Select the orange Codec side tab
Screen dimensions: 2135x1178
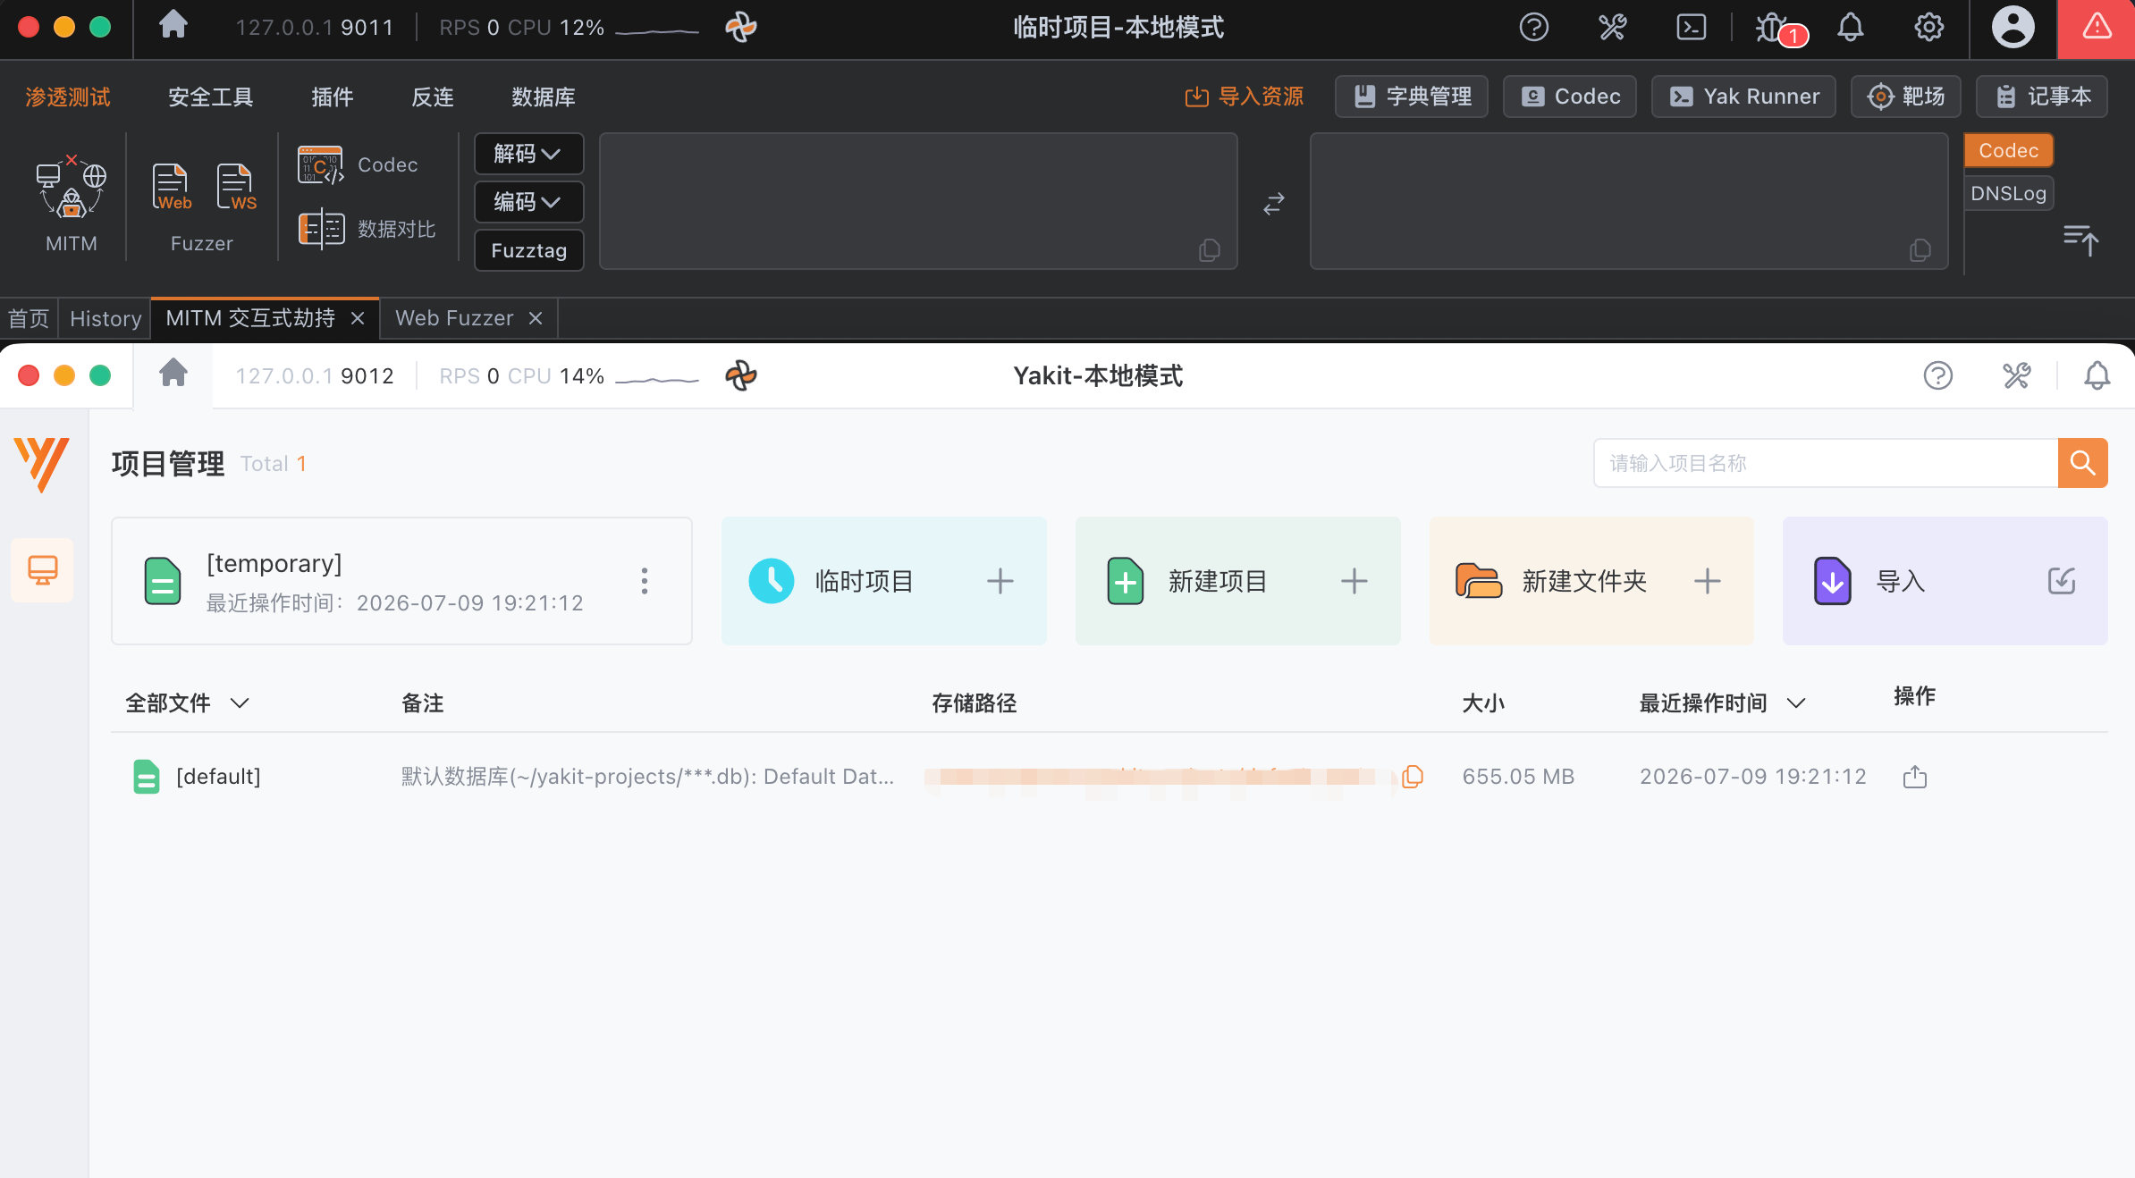click(x=2009, y=150)
